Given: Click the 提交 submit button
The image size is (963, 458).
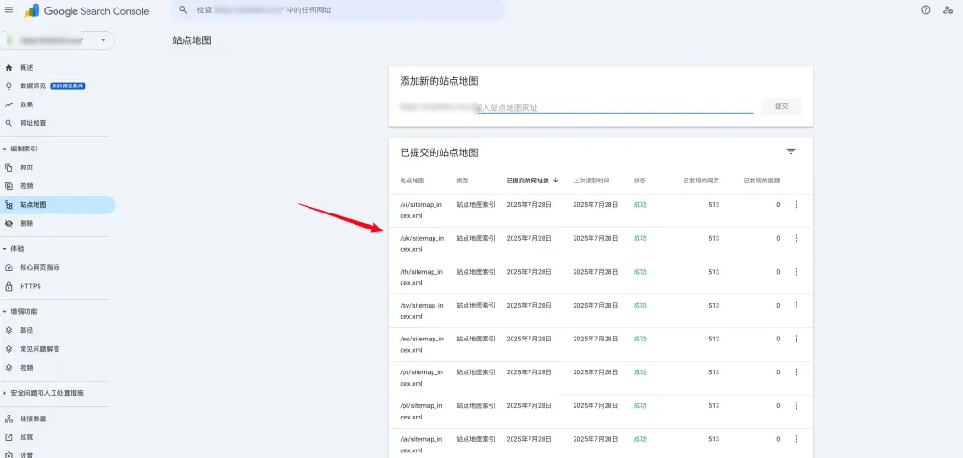Looking at the screenshot, I should pos(781,106).
